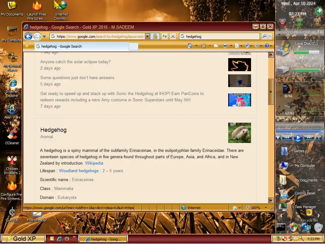Click the page scrollbar up arrow
325x244 pixels.
[271, 55]
